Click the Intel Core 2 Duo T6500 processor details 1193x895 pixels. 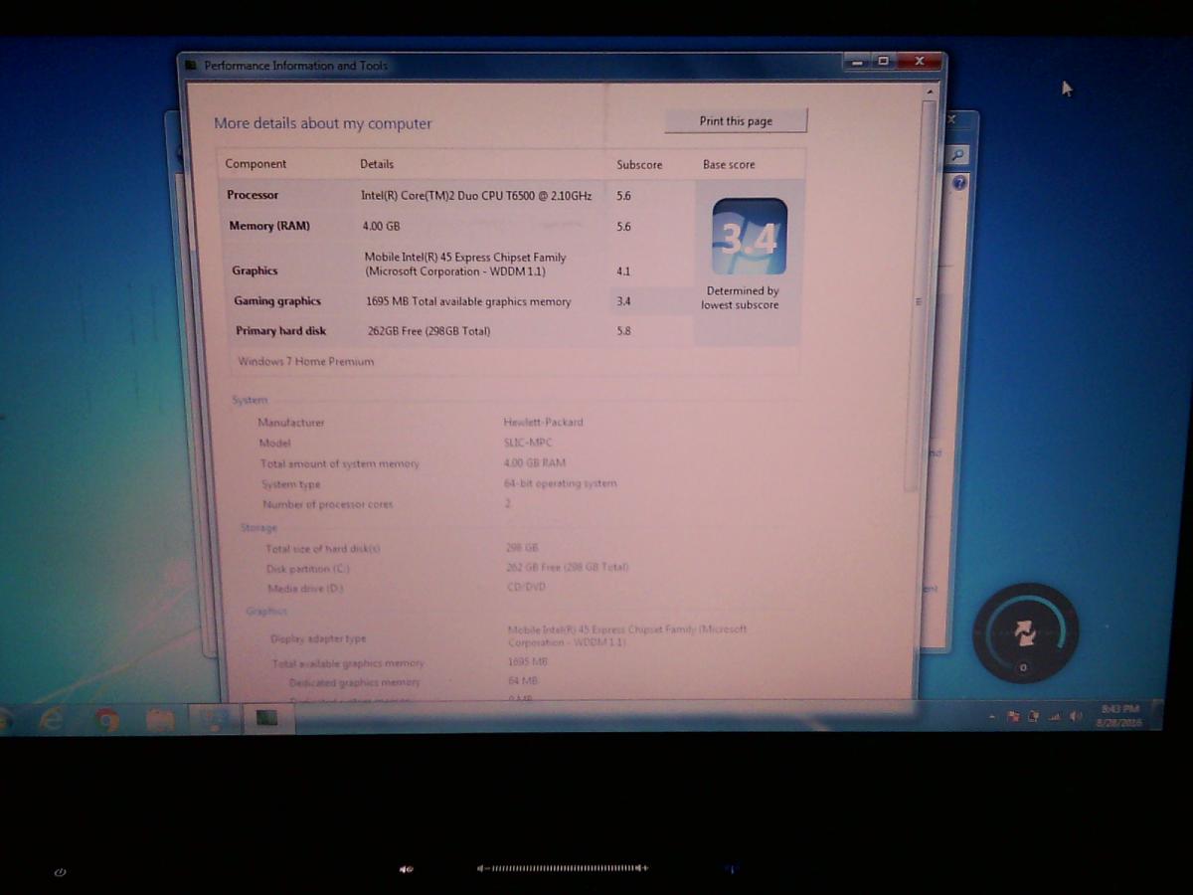coord(476,196)
